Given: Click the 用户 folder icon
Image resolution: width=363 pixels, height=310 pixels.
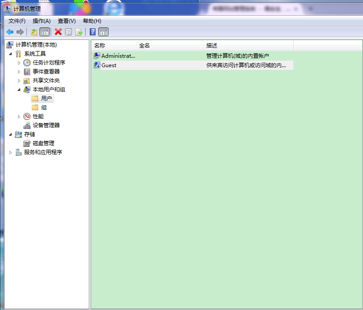Looking at the screenshot, I should tap(35, 99).
